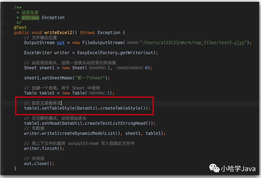Click the "FileOutputStream" constructor call
Viewport: 261px width, 178px height.
point(103,43)
